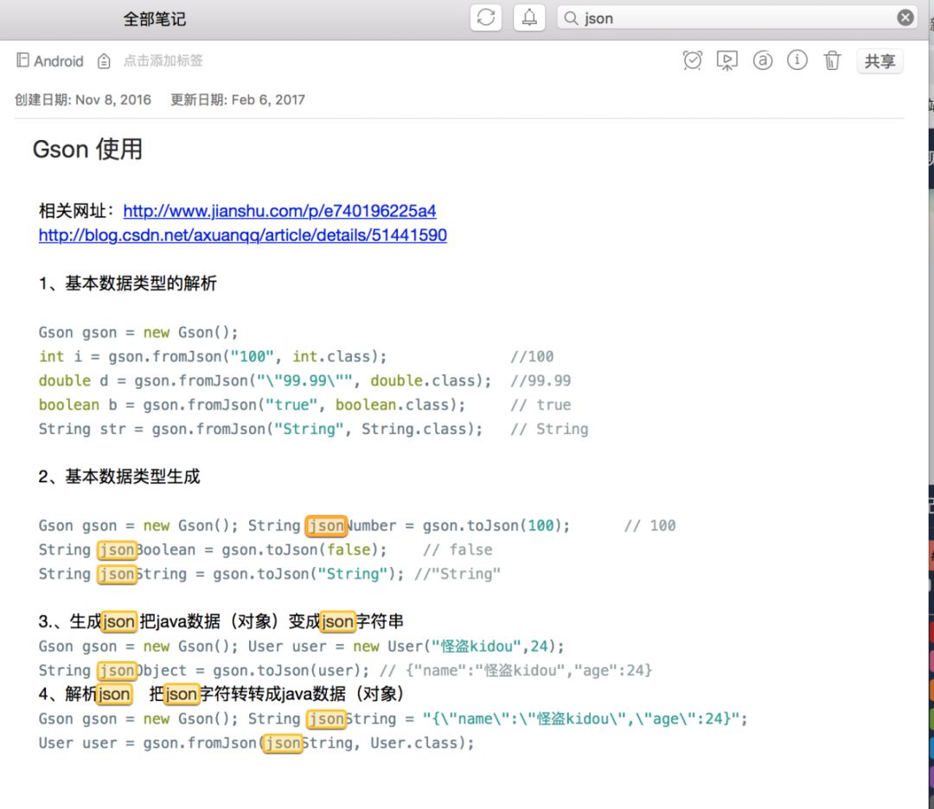Click the tag icon in the note header
Screen dimensions: 934x809
(103, 61)
